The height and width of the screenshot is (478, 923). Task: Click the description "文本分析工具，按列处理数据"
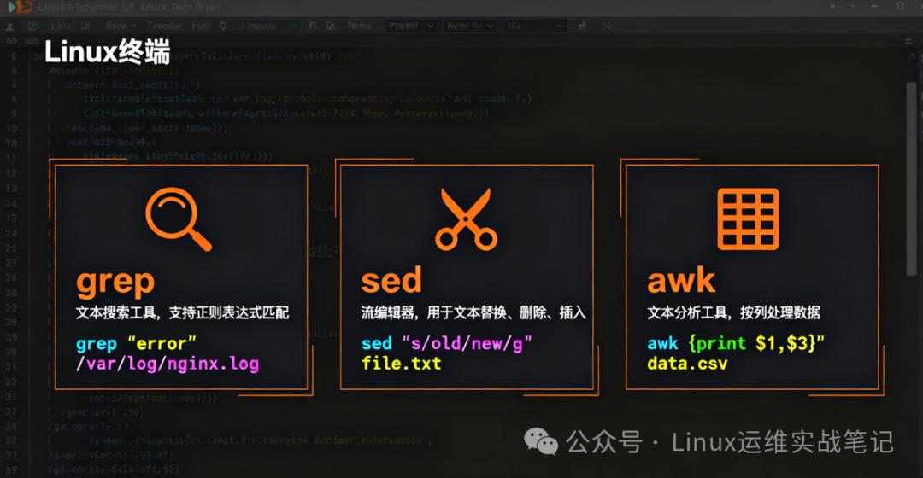coord(733,312)
